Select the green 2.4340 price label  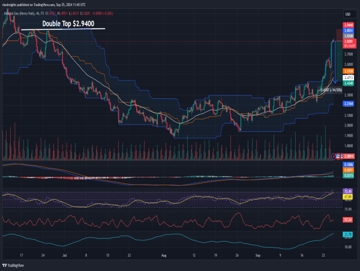coord(348,83)
